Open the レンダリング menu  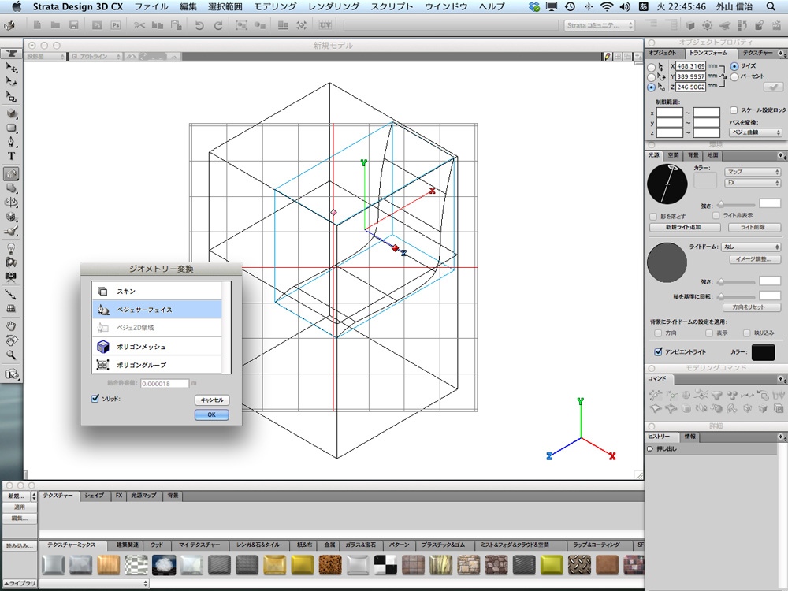coord(333,6)
